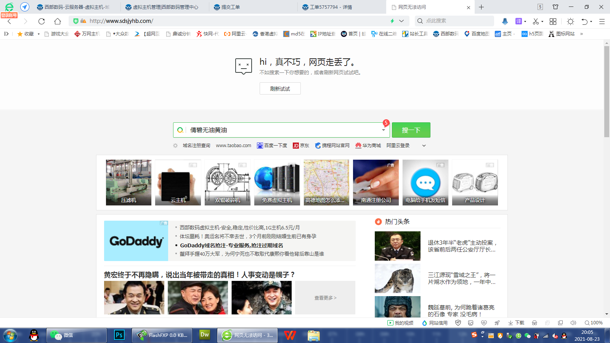The height and width of the screenshot is (343, 610).
Task: Click the skin shirt icon in title bar
Action: click(x=555, y=7)
